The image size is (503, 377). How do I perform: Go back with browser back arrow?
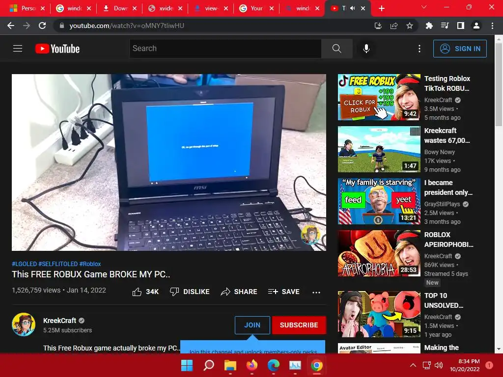[11, 26]
